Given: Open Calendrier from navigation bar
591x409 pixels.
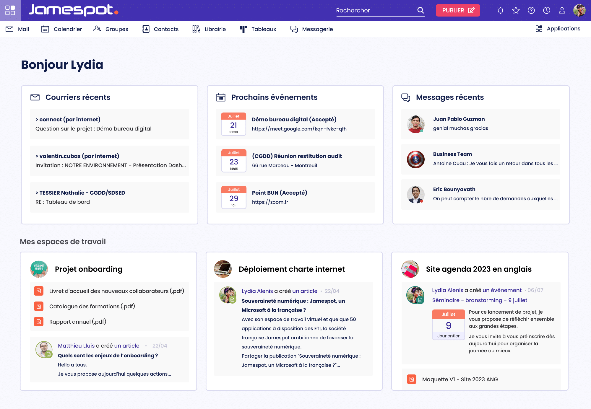Looking at the screenshot, I should click(61, 29).
